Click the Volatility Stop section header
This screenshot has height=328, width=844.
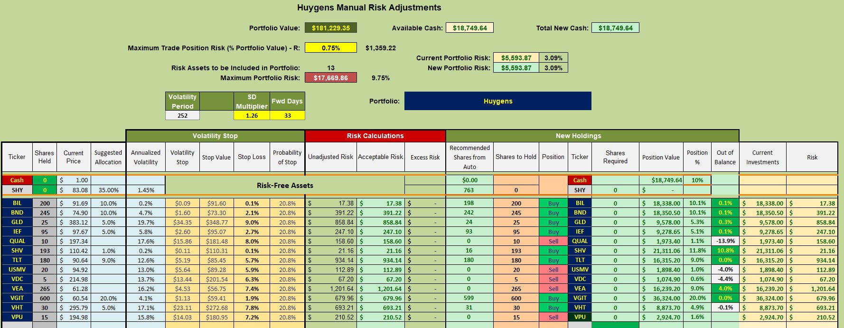[x=215, y=136]
